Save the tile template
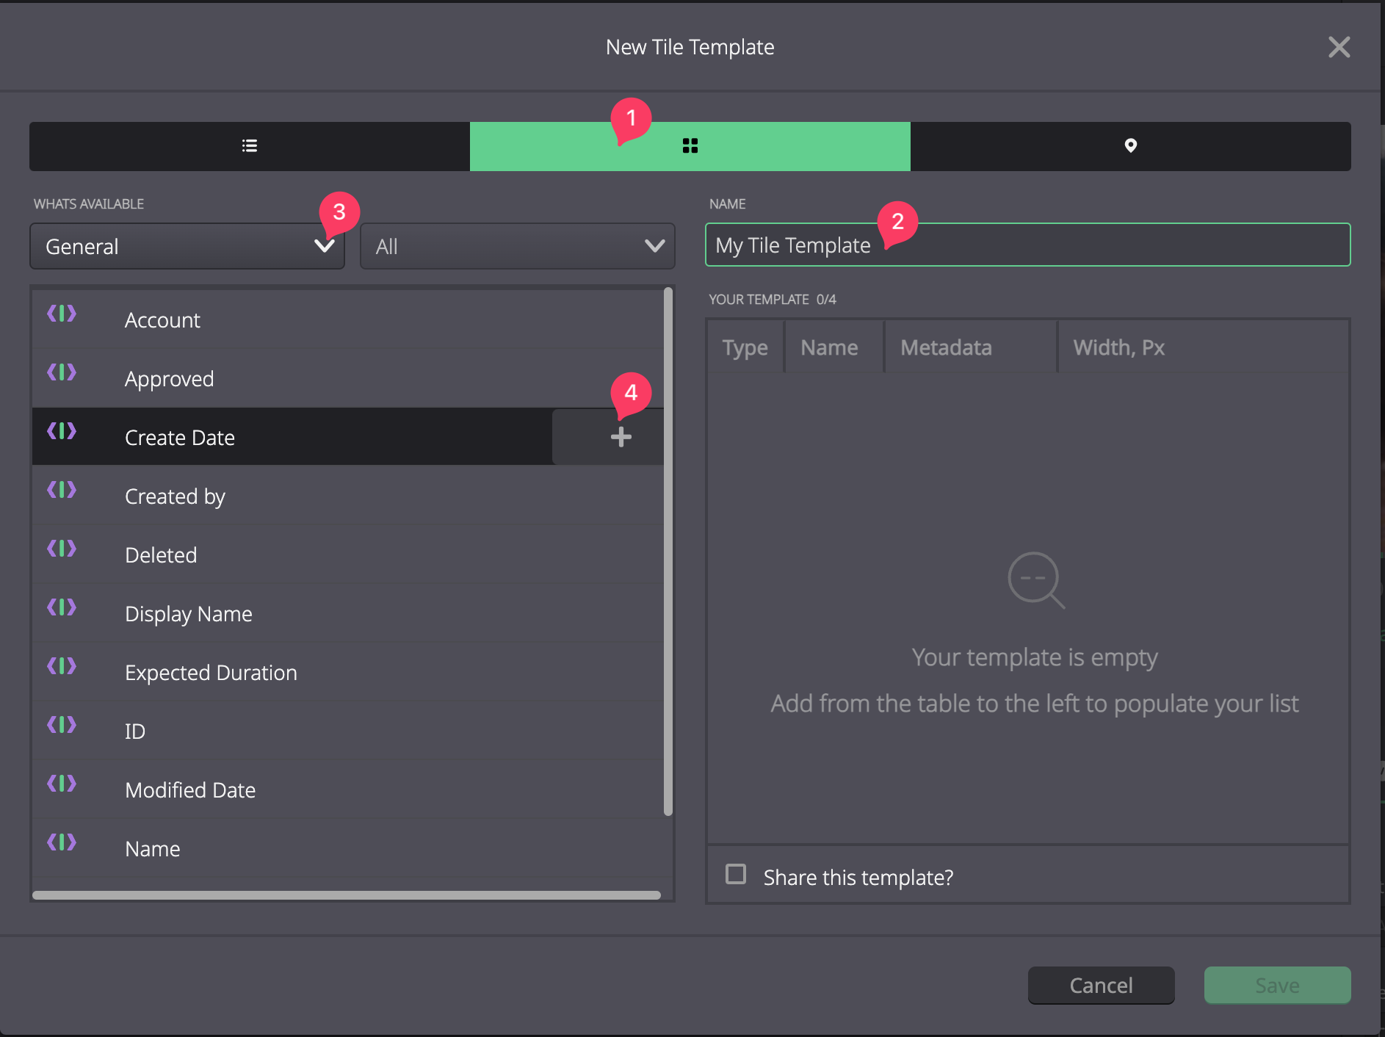Viewport: 1385px width, 1037px height. pyautogui.click(x=1277, y=985)
